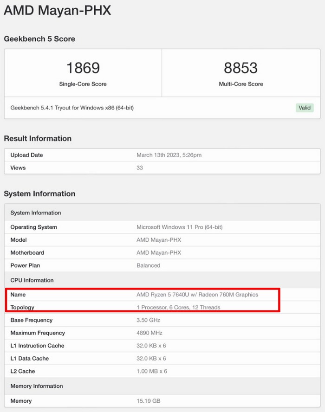
Task: Click the Views count value 33
Action: 140,167
